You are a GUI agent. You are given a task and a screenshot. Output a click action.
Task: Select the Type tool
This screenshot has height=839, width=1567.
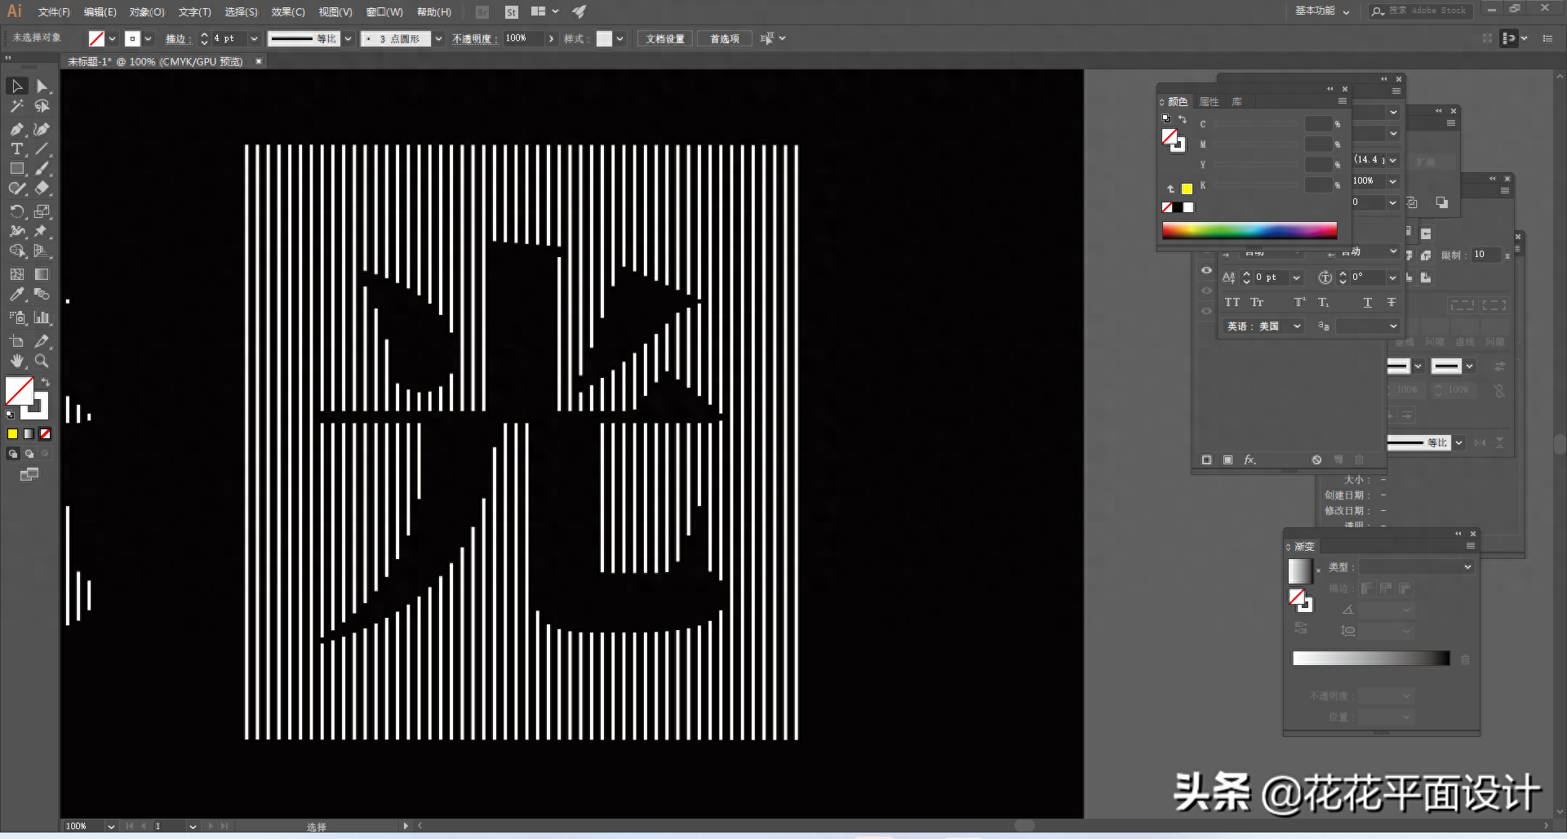[16, 149]
